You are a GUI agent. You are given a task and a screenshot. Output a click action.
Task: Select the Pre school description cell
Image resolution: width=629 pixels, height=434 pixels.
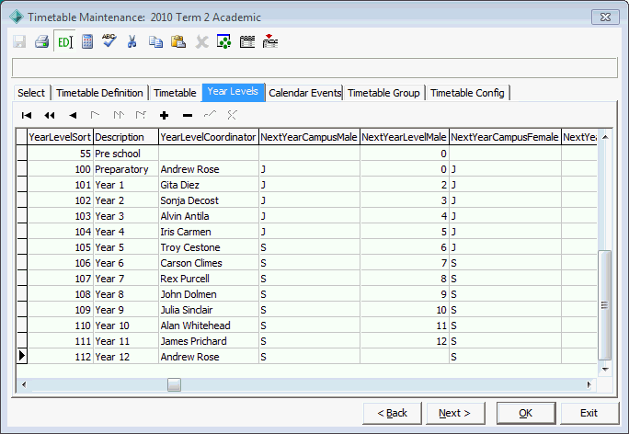(126, 154)
